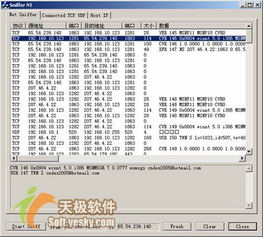Click the packet list scroll down arrow
The image size is (263, 237).
pos(249,151)
